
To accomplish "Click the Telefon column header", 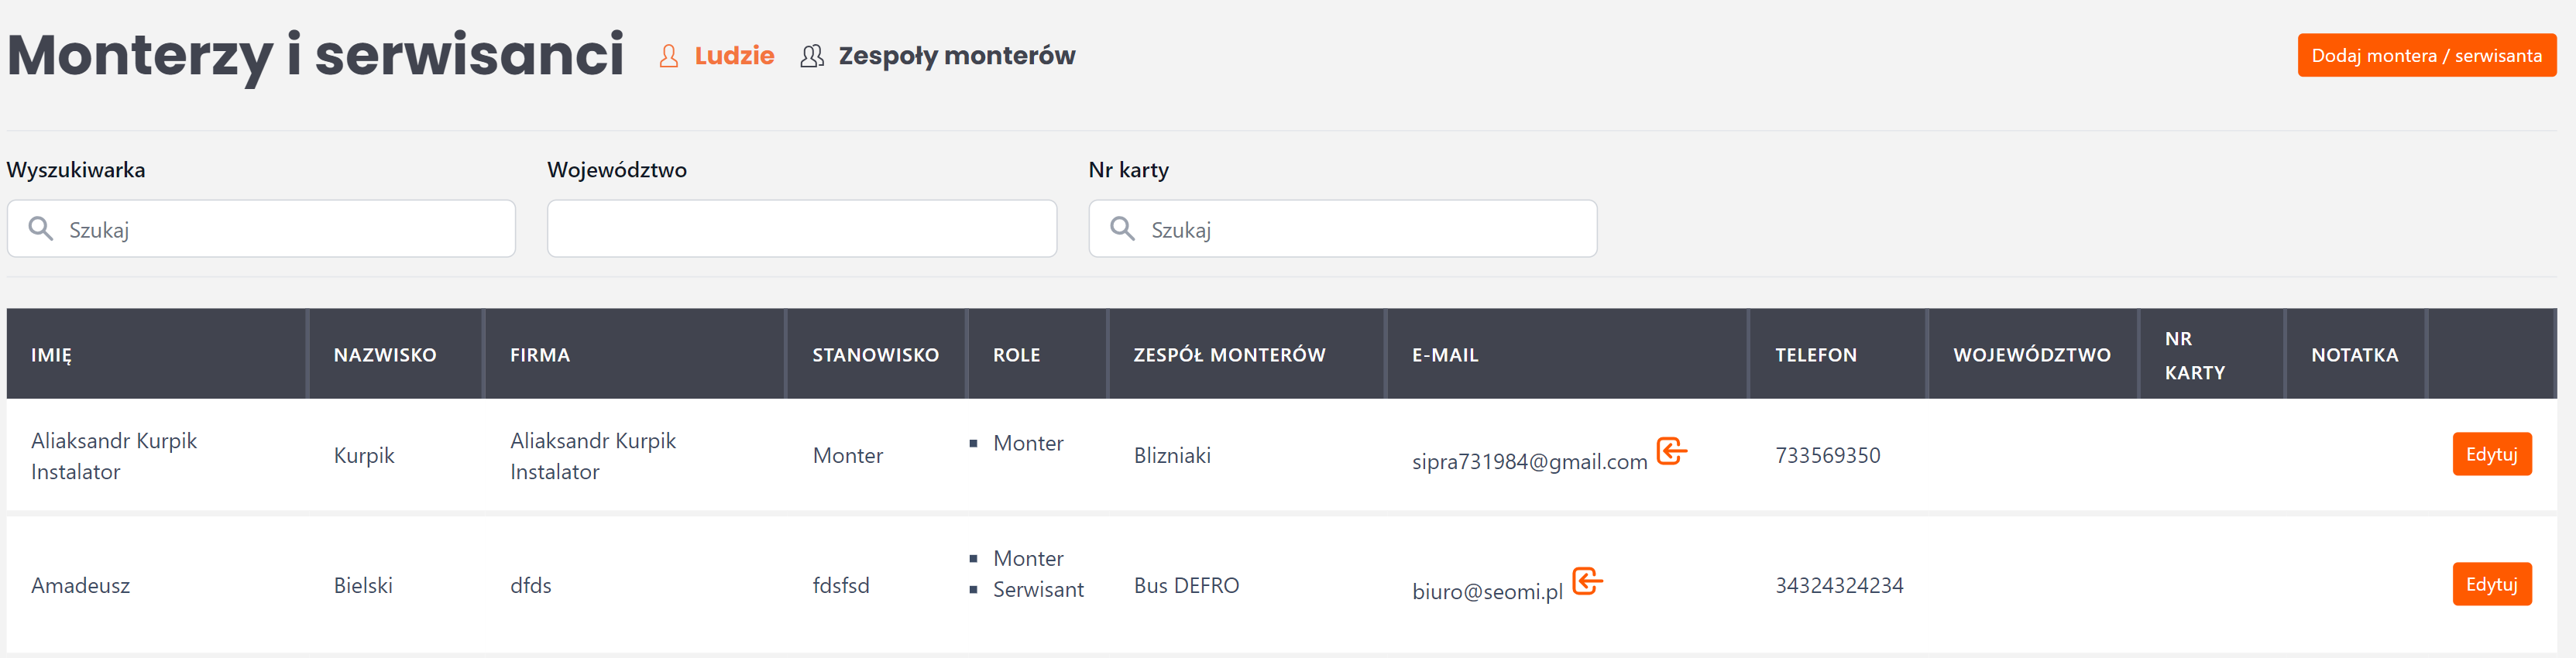I will click(x=1815, y=355).
